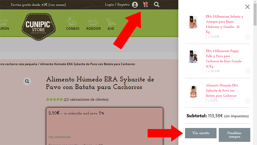
Task: Open the 22 valoraciones de clientes link
Action: tap(86, 100)
